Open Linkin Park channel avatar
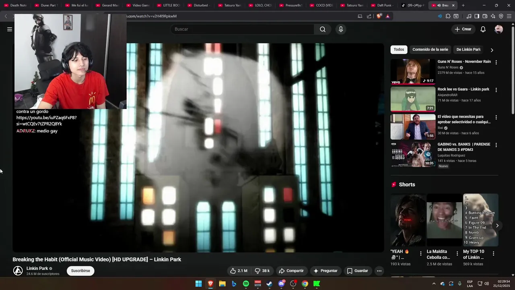 click(x=18, y=271)
